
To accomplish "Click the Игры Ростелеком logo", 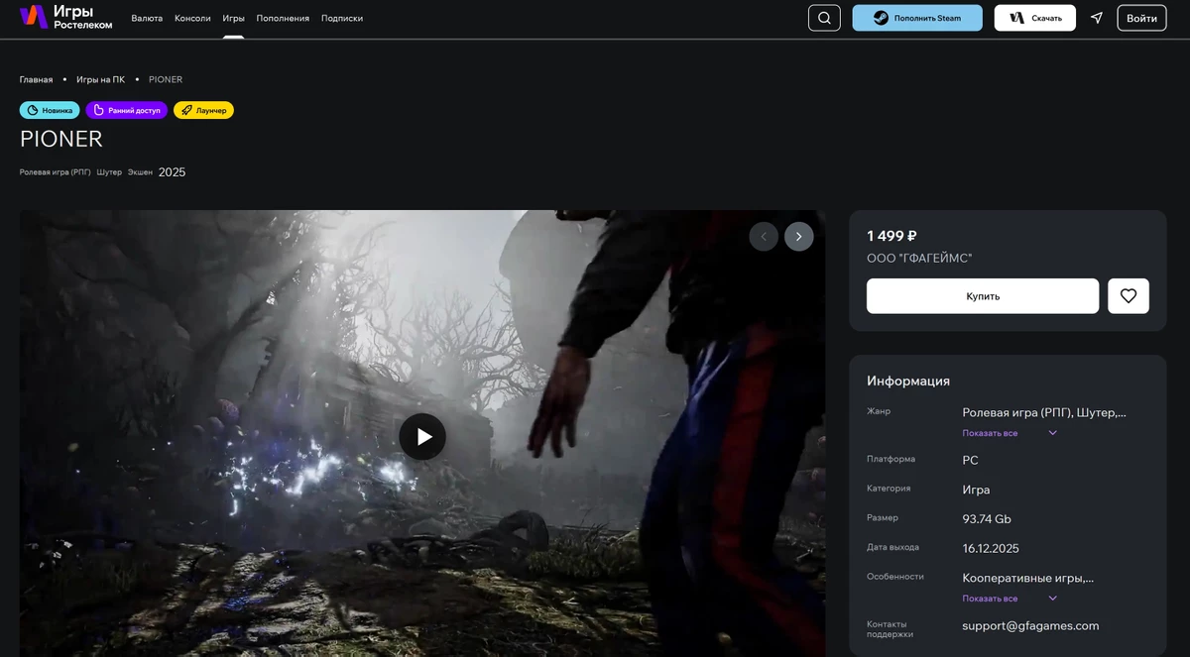I will pyautogui.click(x=66, y=17).
